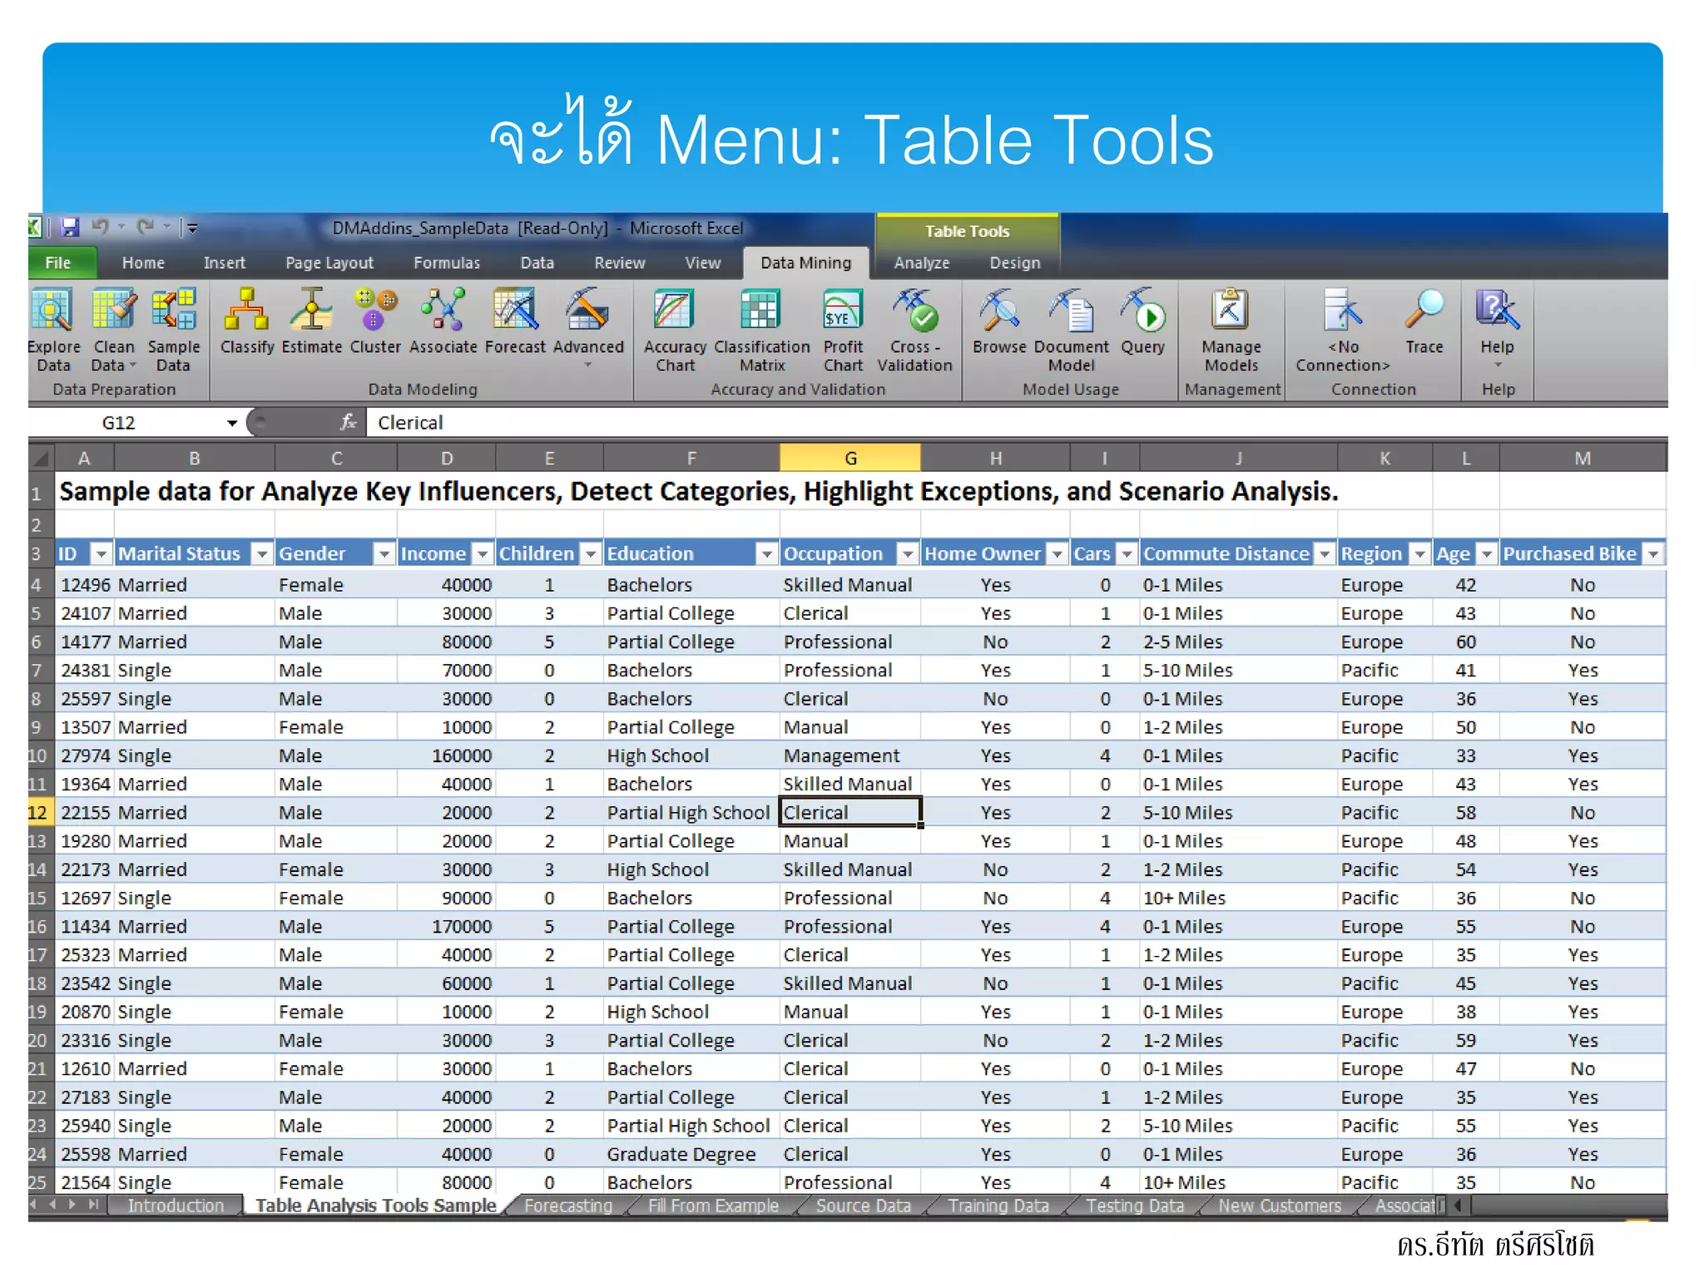This screenshot has height=1278, width=1704.
Task: Open the Marital Status filter dropdown
Action: click(261, 554)
